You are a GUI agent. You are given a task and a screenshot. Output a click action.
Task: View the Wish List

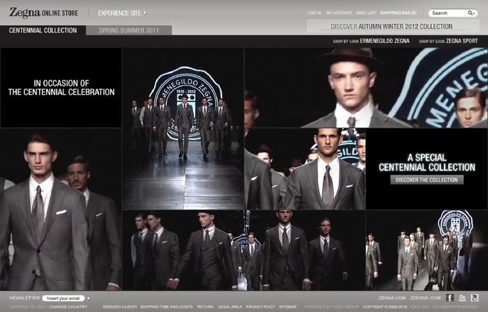pyautogui.click(x=366, y=13)
